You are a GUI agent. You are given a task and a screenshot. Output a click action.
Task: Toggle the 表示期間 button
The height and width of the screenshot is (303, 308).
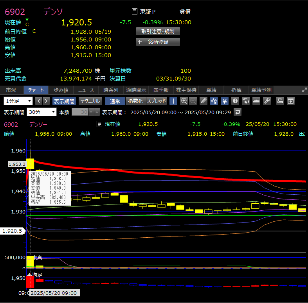pos(64,101)
